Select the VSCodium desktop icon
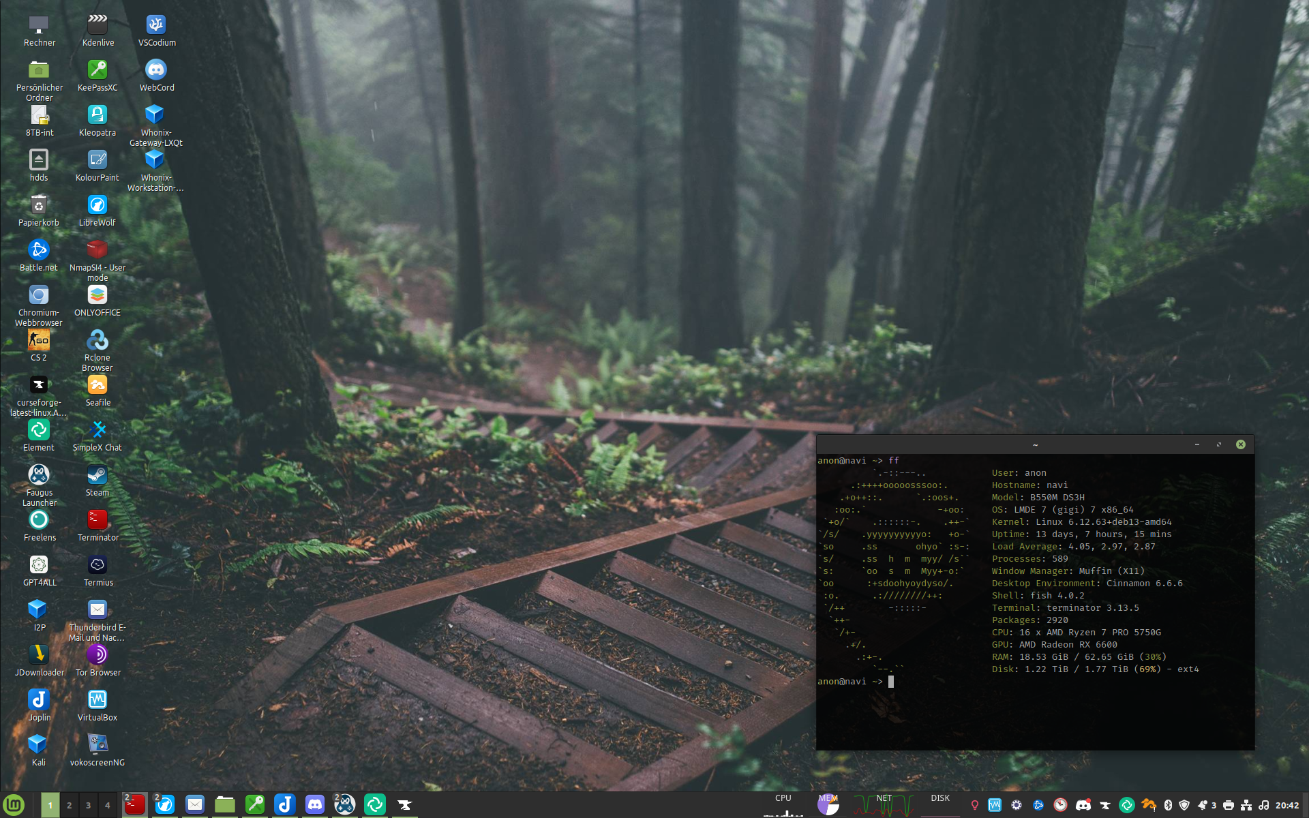This screenshot has width=1309, height=818. pos(156,25)
